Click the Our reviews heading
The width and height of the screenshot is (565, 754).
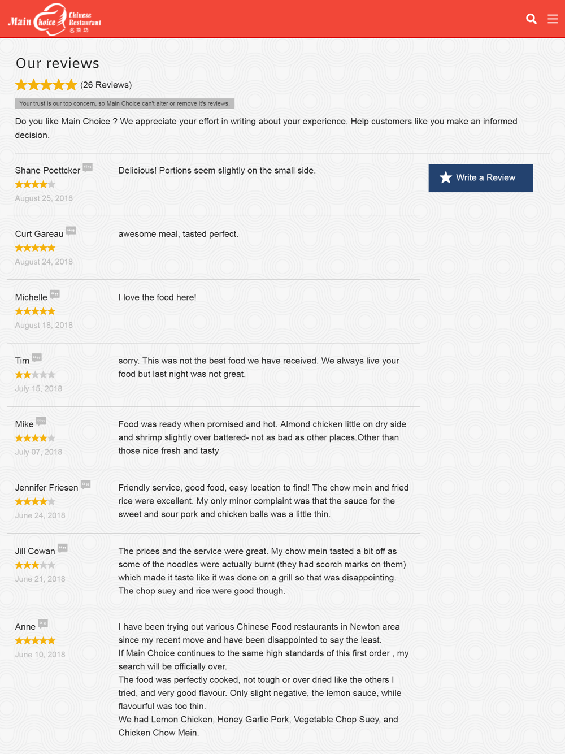point(58,63)
